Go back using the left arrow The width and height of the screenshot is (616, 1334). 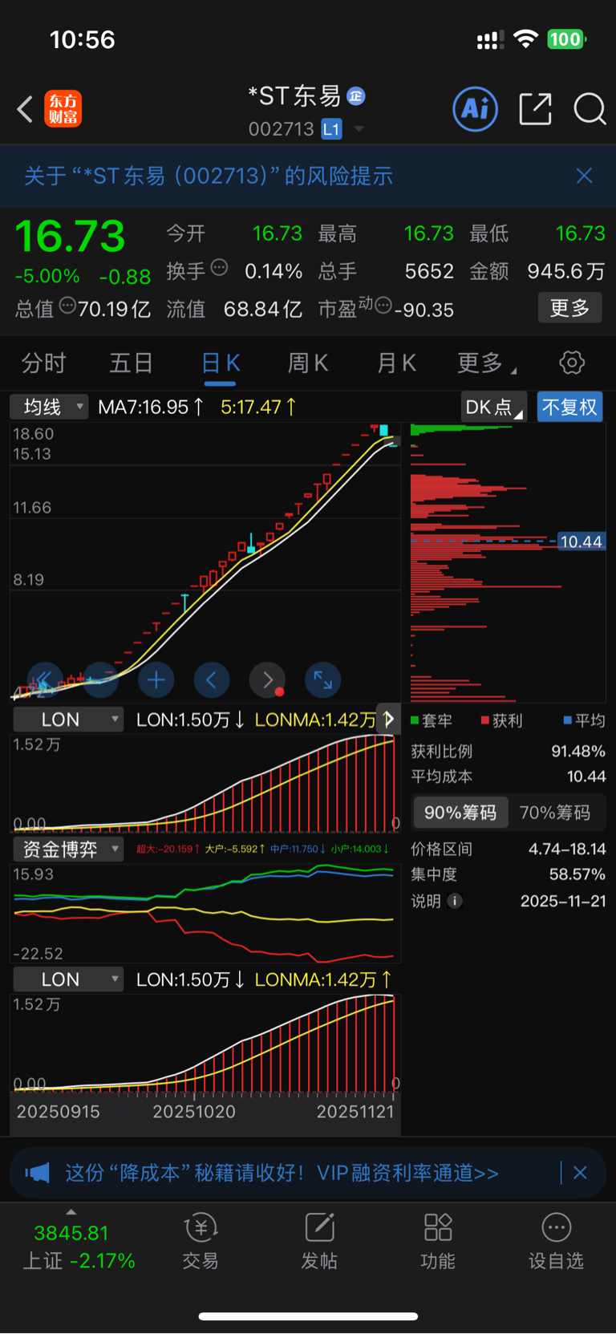pos(25,108)
